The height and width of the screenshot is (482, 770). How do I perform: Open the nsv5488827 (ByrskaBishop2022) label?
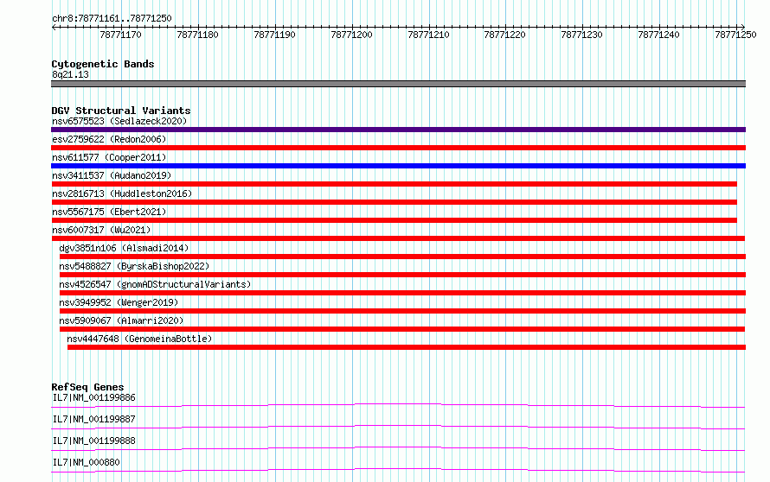click(134, 266)
